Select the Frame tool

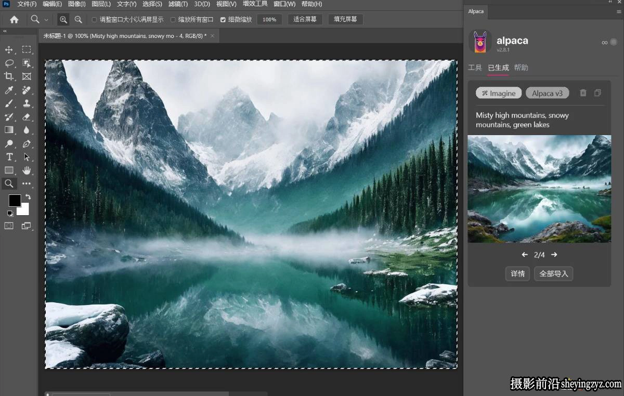[27, 76]
